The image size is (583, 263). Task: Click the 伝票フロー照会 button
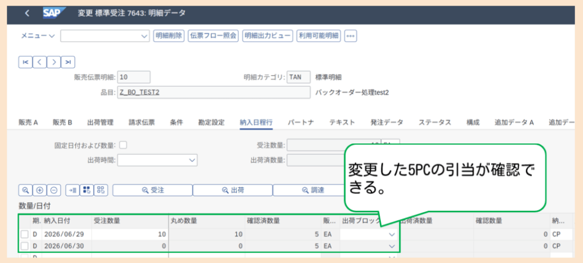[x=213, y=36]
